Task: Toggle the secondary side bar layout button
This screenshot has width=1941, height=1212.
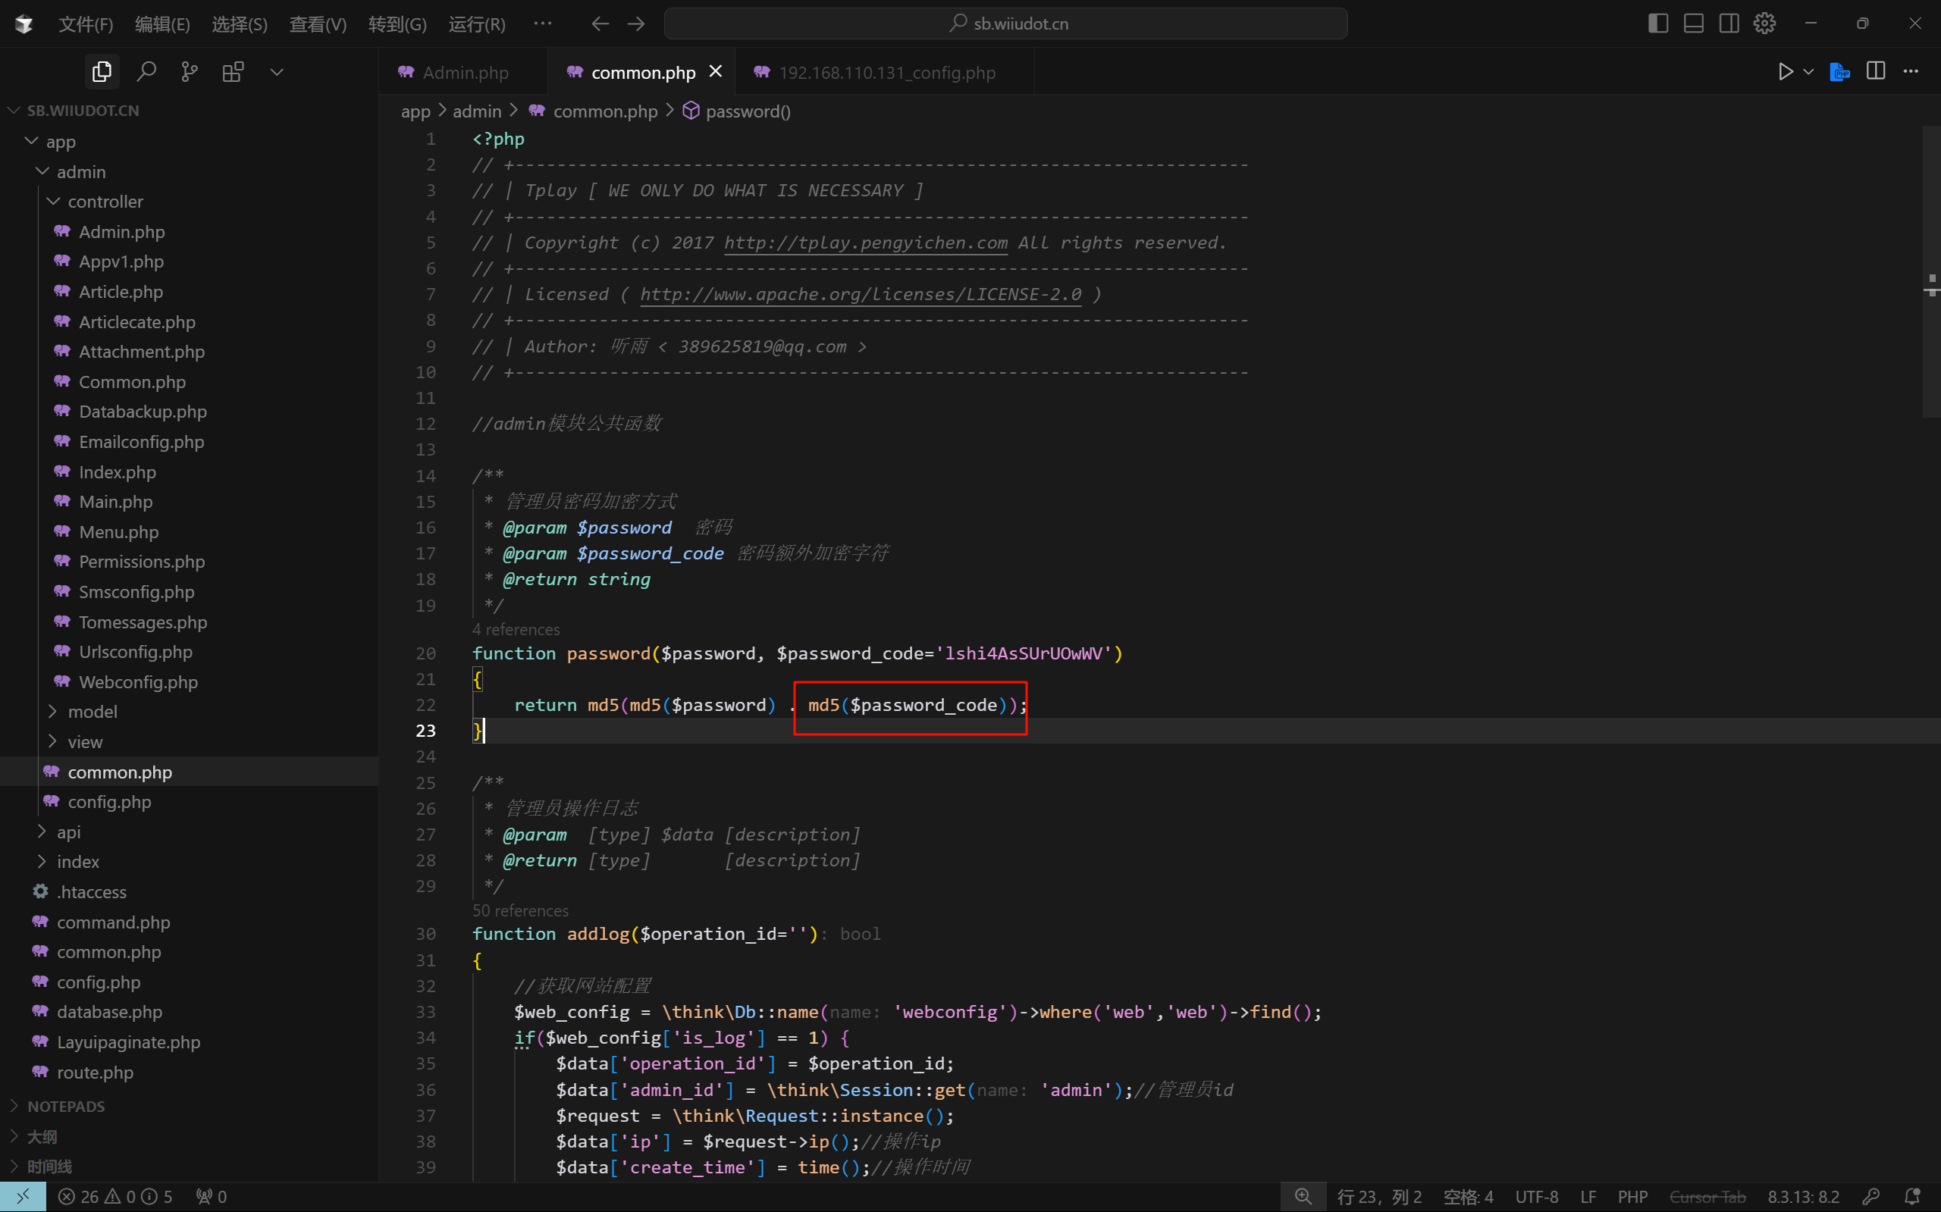Action: click(x=1729, y=24)
